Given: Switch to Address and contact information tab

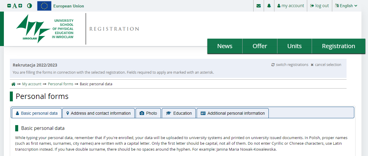Looking at the screenshot, I should tap(98, 113).
